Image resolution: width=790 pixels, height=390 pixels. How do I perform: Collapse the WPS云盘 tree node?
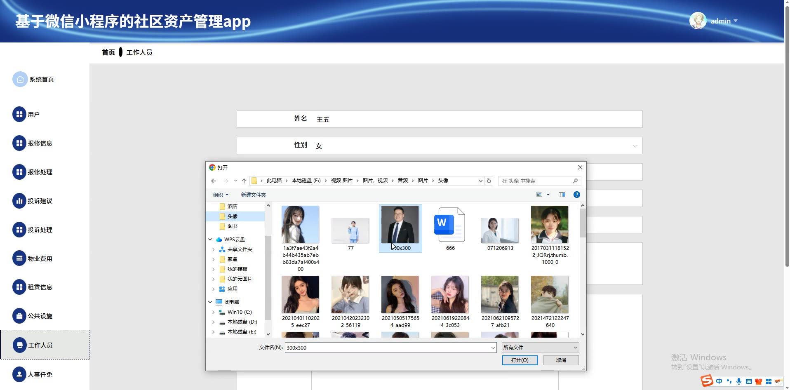tap(210, 240)
